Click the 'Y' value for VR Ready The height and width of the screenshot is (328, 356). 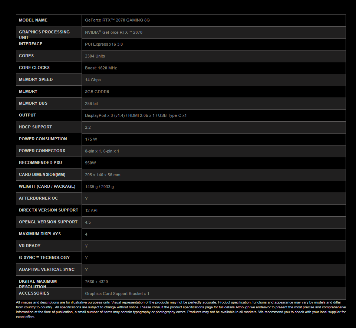point(86,246)
